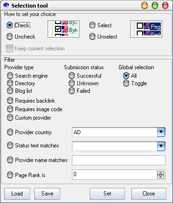The image size is (173, 203).
Task: Click the Load button
Action: 17,194
